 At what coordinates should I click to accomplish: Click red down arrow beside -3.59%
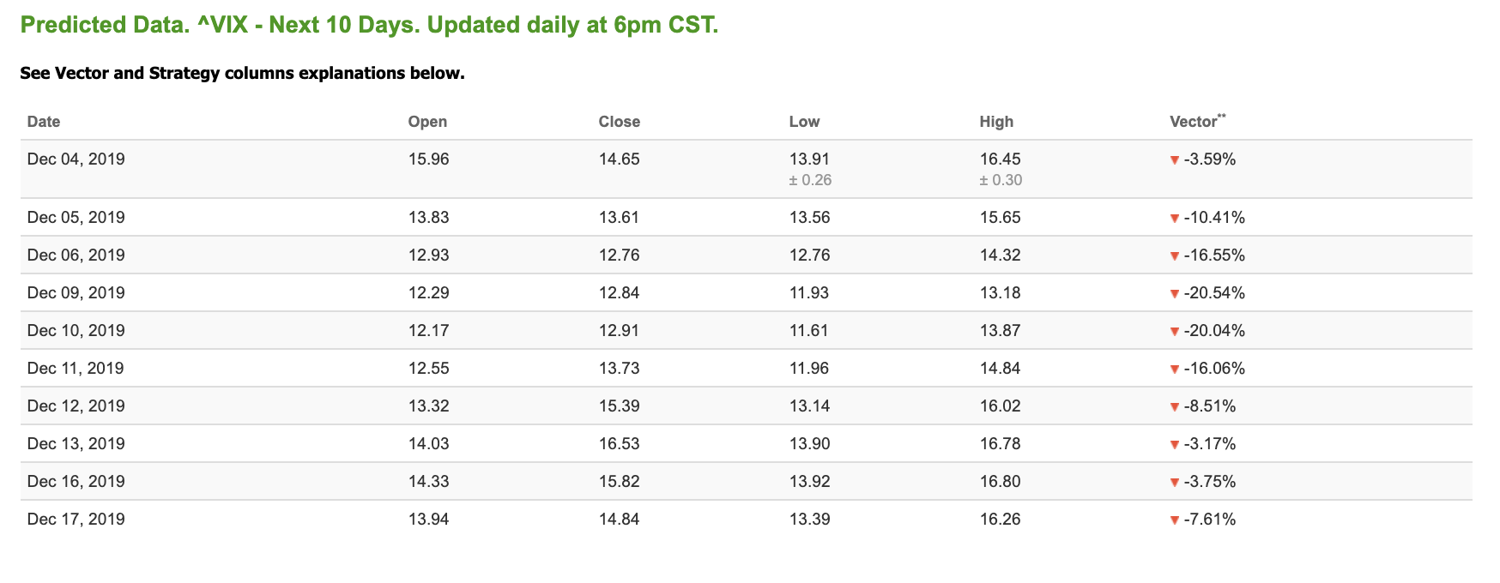[x=1175, y=160]
